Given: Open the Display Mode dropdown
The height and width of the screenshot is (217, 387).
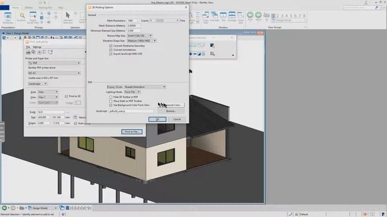Looking at the screenshot, I should click(145, 87).
